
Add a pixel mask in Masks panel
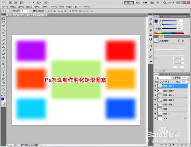(179, 40)
